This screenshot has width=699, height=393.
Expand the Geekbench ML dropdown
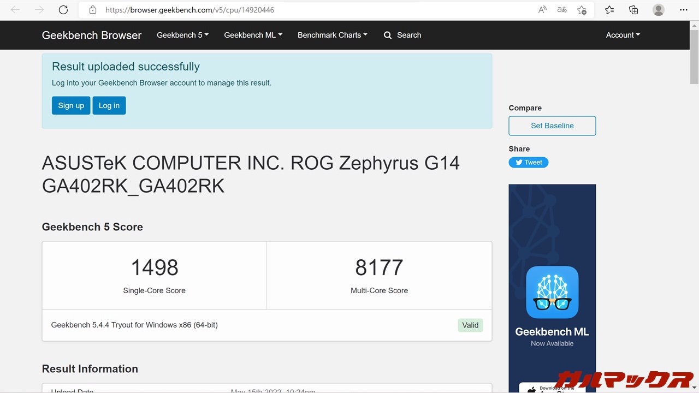click(x=252, y=35)
